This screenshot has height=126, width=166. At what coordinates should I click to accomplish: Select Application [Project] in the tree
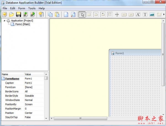[22, 20]
